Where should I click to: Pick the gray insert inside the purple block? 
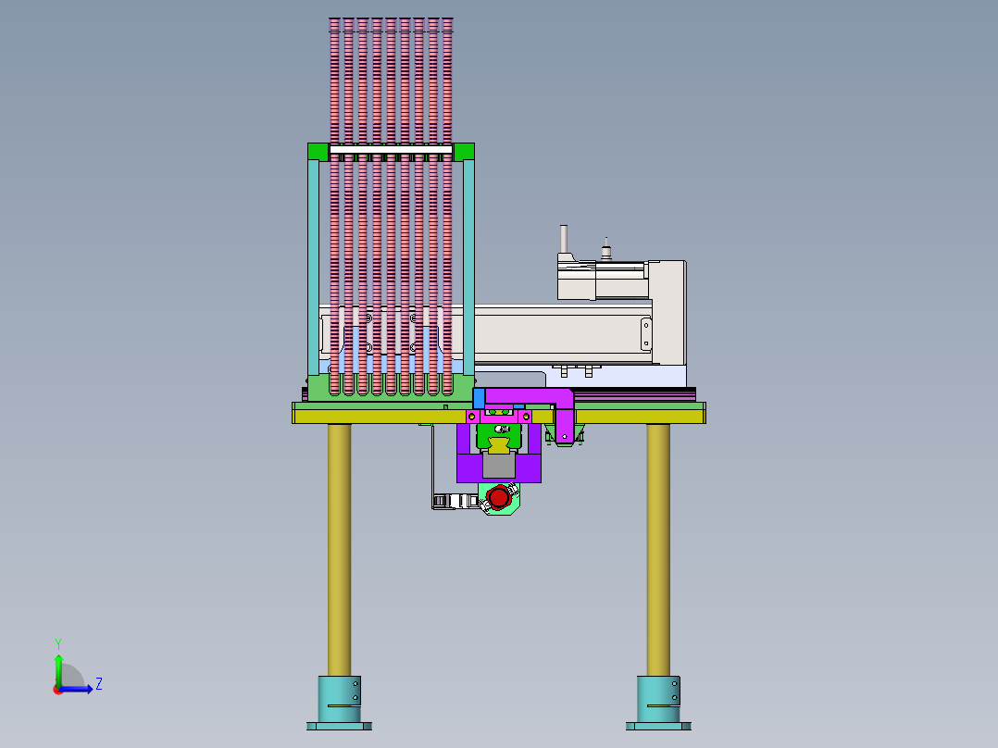(498, 464)
